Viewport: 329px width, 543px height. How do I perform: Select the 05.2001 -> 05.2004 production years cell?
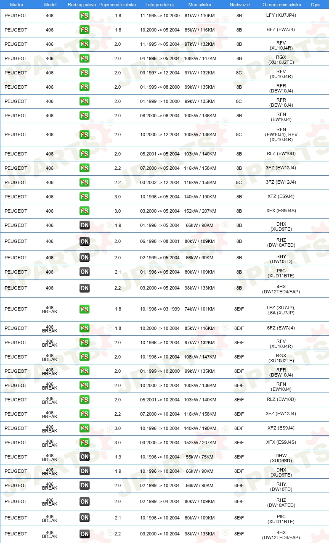click(x=160, y=154)
